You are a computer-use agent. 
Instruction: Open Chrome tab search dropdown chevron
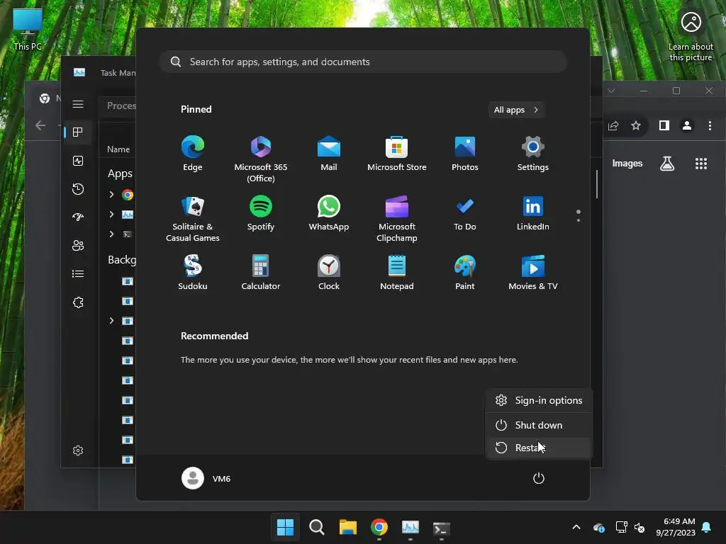tap(611, 91)
